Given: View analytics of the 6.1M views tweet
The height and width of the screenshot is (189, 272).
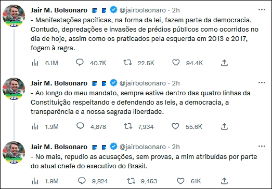Looking at the screenshot, I should [x=35, y=63].
